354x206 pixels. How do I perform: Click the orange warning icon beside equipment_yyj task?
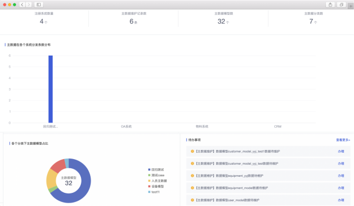(192, 176)
